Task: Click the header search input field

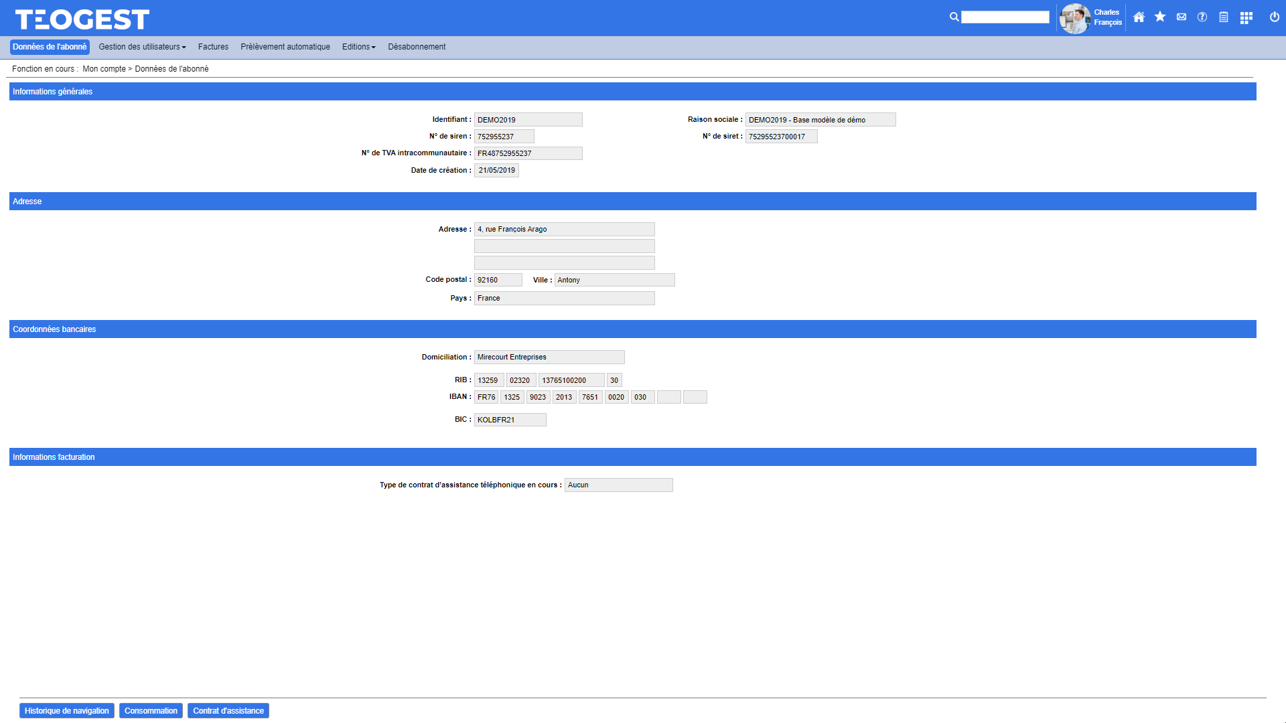Action: tap(1005, 17)
